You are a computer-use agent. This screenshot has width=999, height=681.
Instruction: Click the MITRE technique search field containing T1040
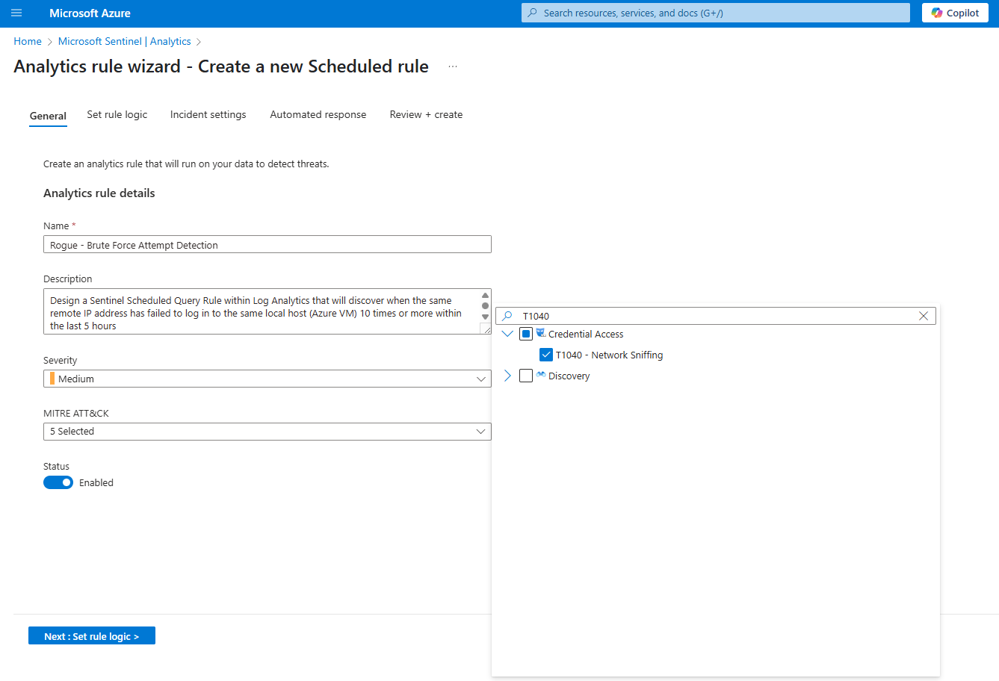coord(716,316)
